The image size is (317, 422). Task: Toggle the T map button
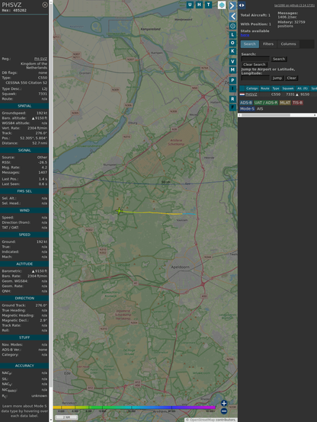(x=208, y=5)
